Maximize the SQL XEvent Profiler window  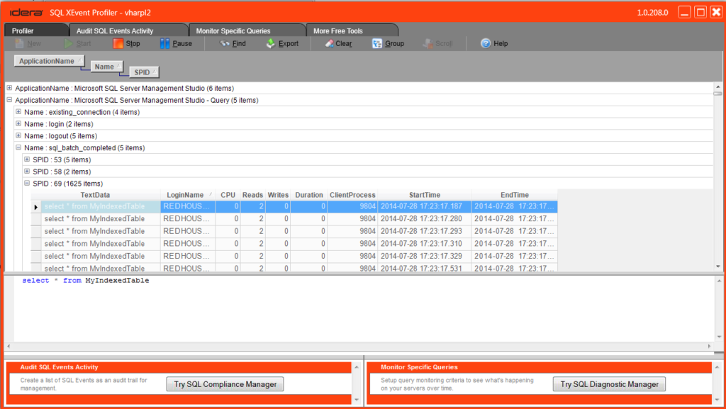(700, 12)
